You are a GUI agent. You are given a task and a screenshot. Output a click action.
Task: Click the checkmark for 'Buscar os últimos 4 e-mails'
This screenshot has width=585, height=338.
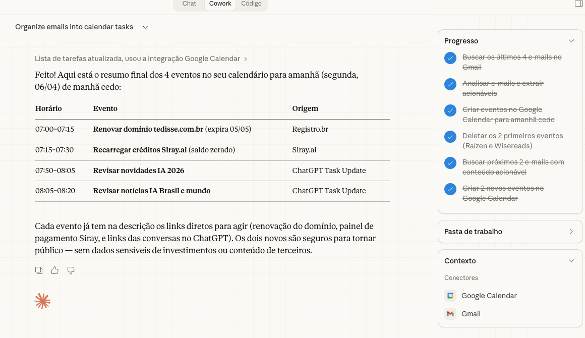point(450,58)
